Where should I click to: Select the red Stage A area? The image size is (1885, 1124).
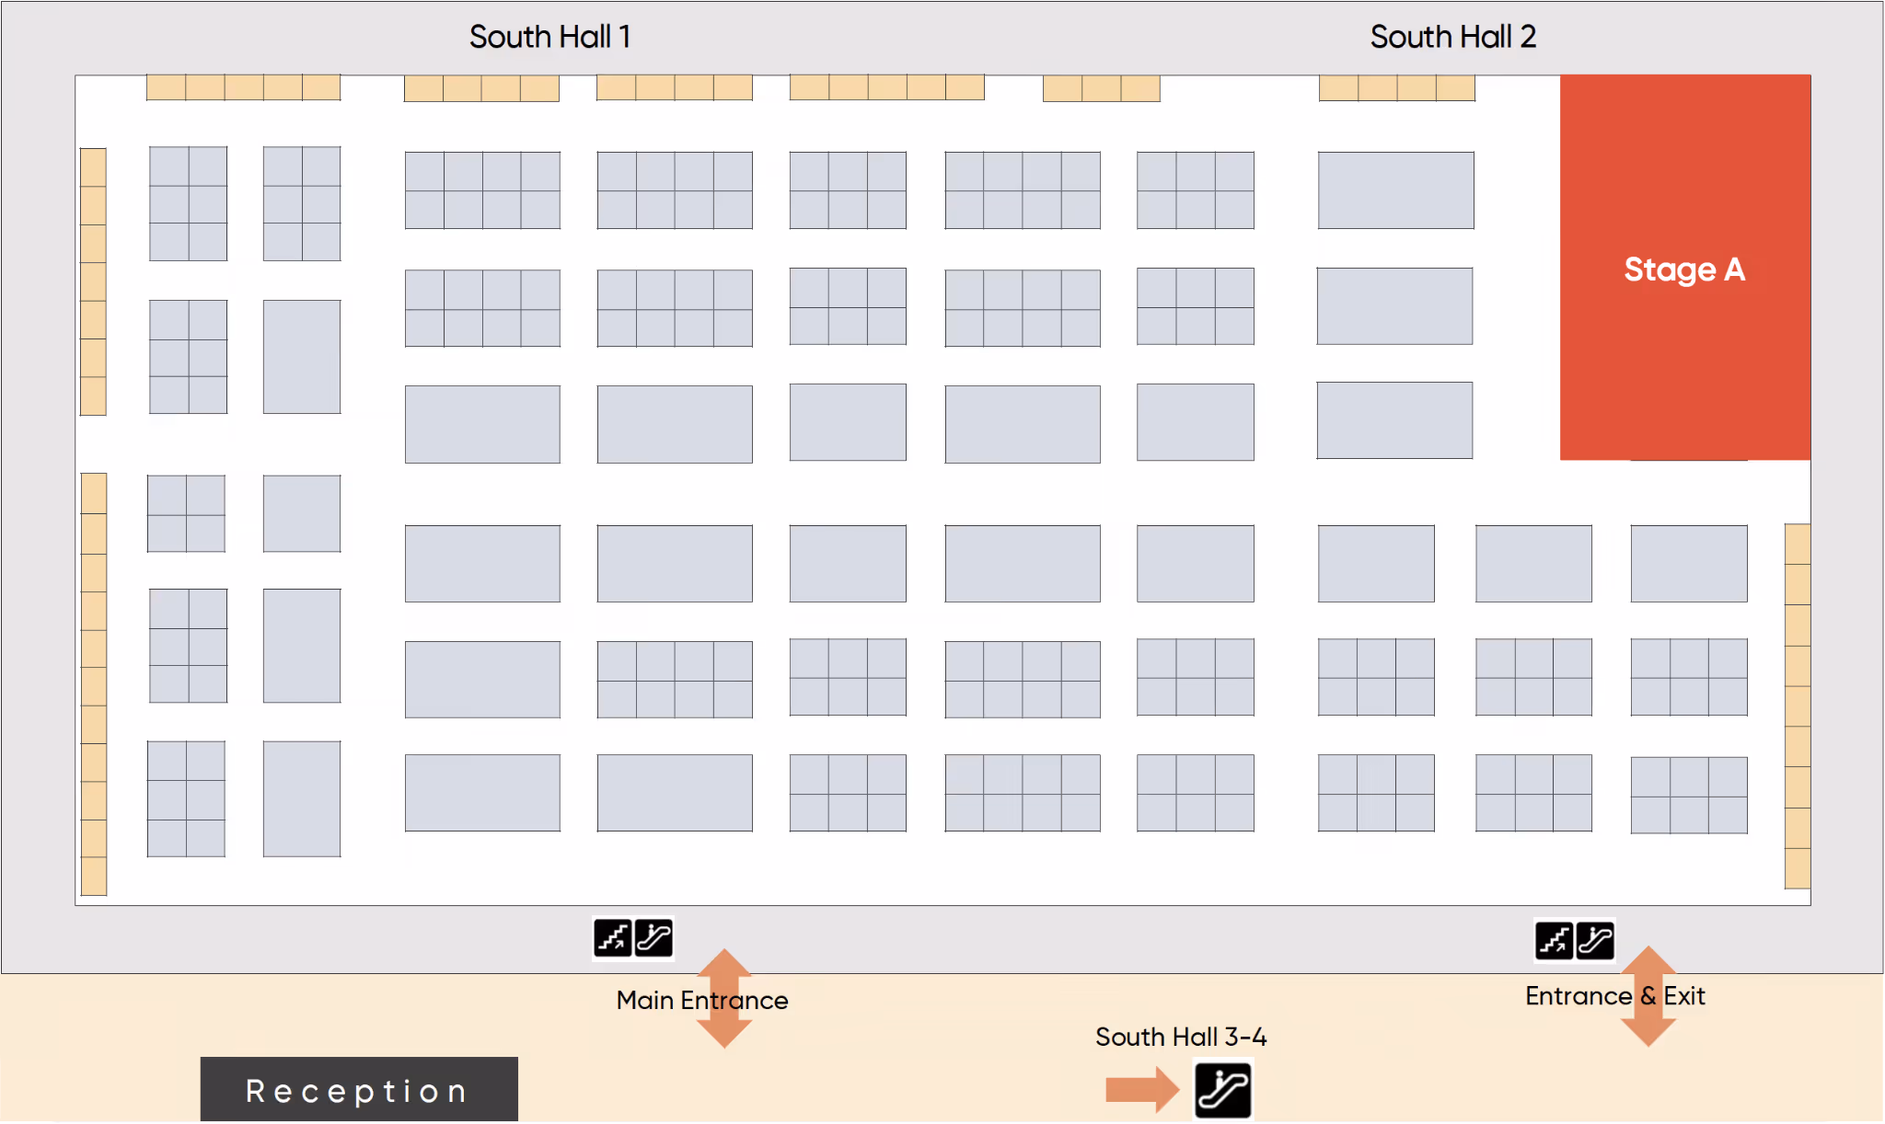(1684, 267)
